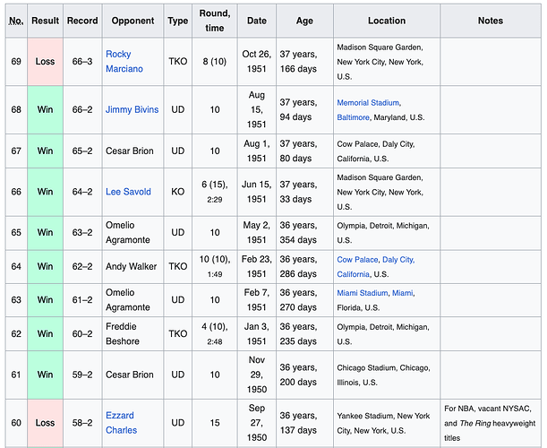Open the Memorial Stadium location link

click(x=368, y=103)
